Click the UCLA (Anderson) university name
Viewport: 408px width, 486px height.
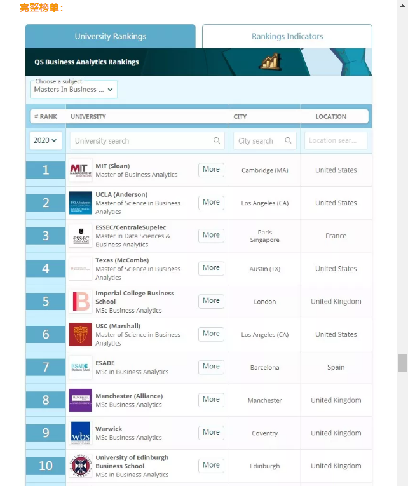pyautogui.click(x=121, y=194)
